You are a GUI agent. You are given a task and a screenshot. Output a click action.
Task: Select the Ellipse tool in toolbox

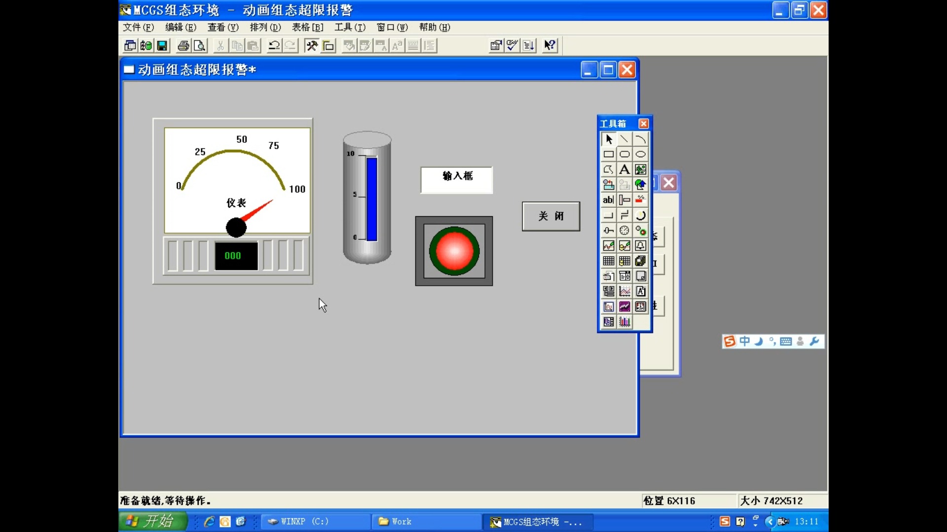coord(640,155)
